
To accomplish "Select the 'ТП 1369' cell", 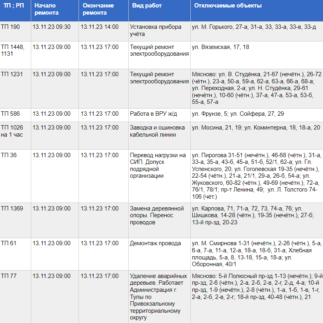I will pyautogui.click(x=15, y=220).
